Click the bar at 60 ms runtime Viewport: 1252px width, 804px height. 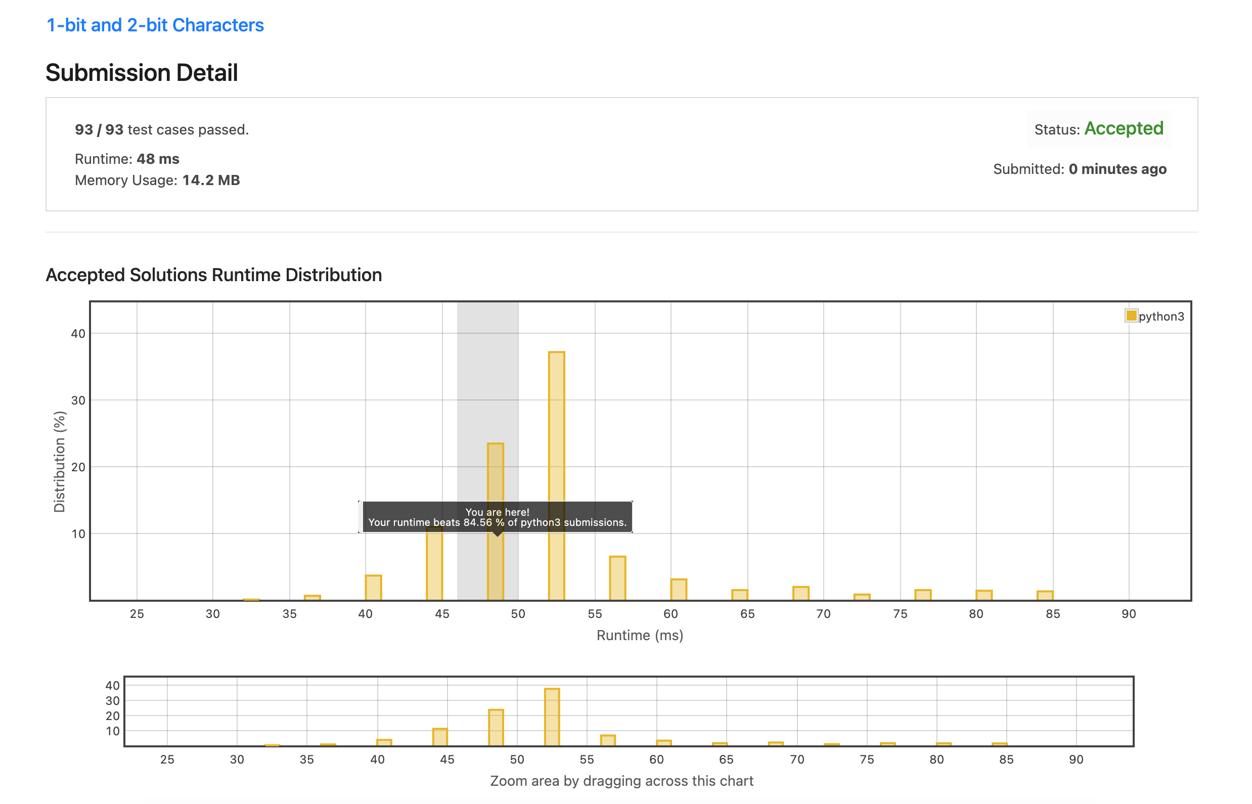click(x=679, y=590)
